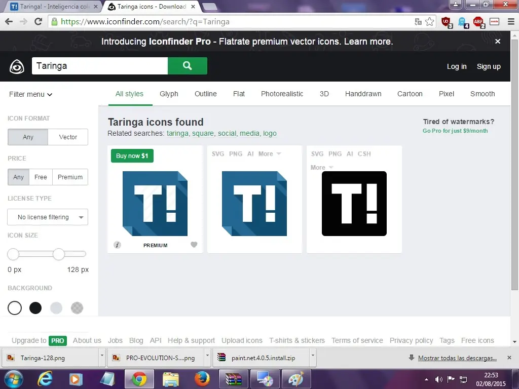Open the 'square' related search link
This screenshot has height=389, width=519.
click(x=203, y=133)
